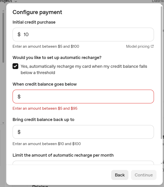Focus the Initial credit purchase amount field
Viewport: 164px width, 187px height.
click(83, 34)
